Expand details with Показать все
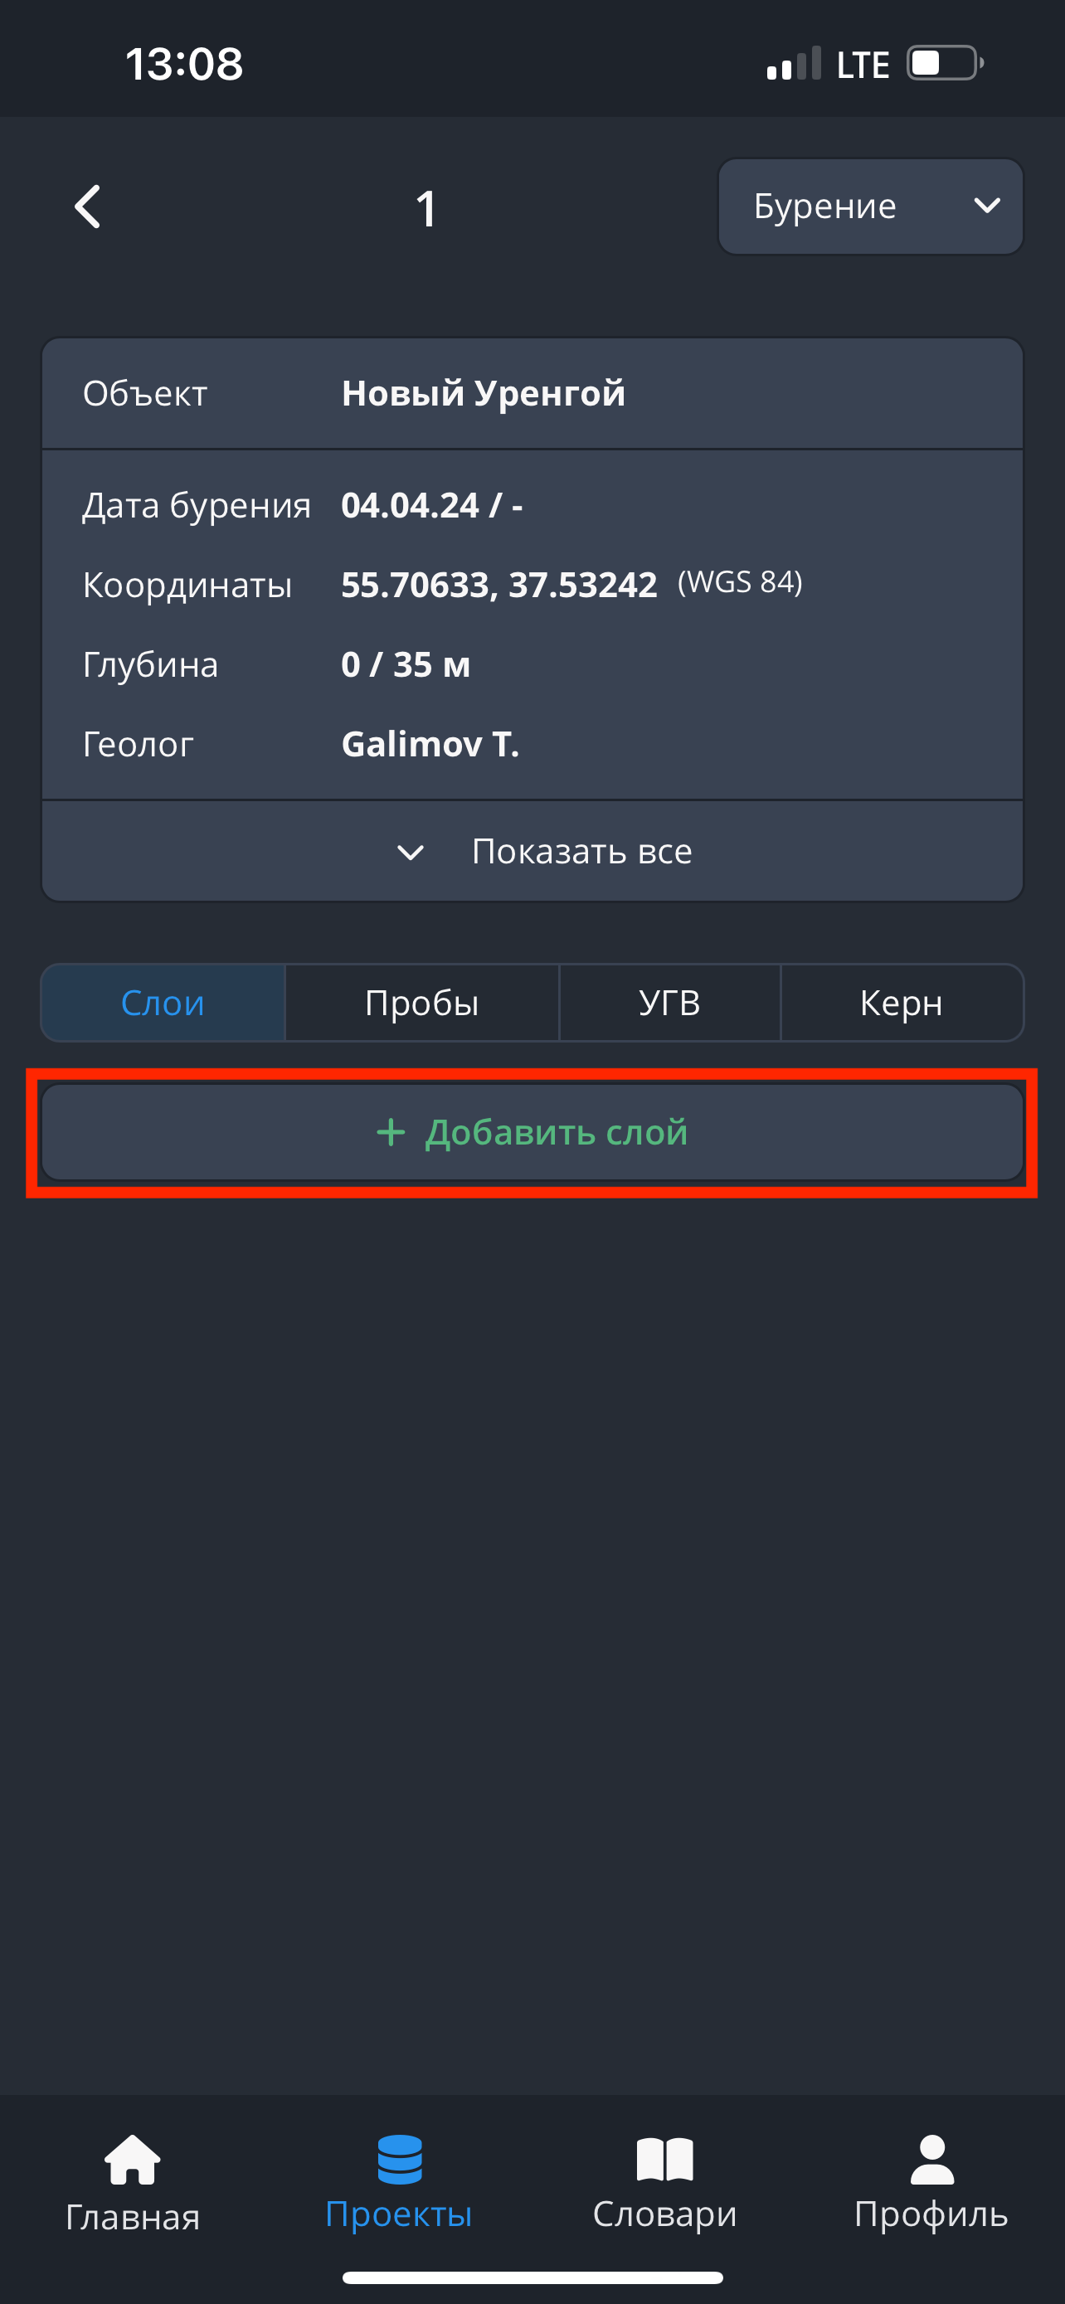Image resolution: width=1065 pixels, height=2304 pixels. 581,852
